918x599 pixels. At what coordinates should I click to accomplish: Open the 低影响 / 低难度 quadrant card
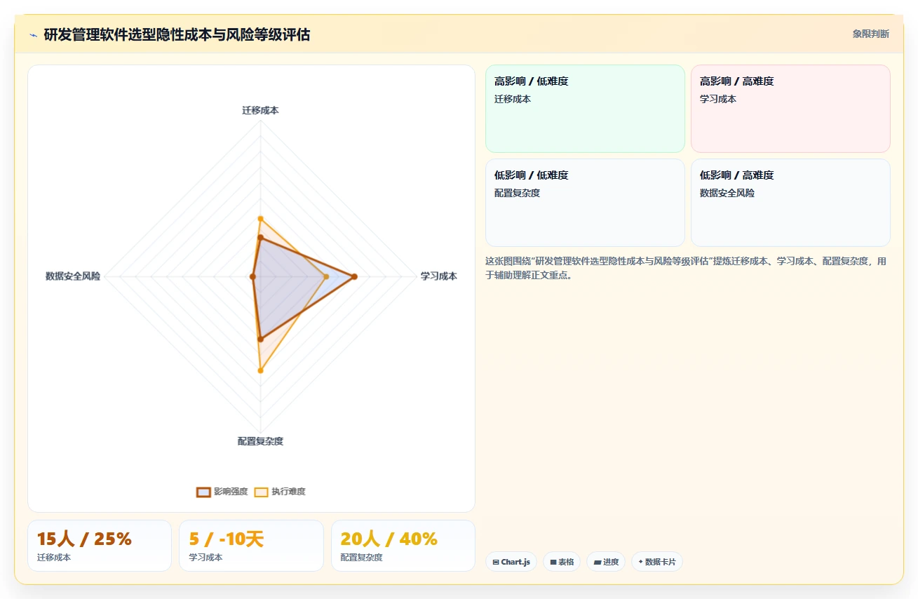585,203
